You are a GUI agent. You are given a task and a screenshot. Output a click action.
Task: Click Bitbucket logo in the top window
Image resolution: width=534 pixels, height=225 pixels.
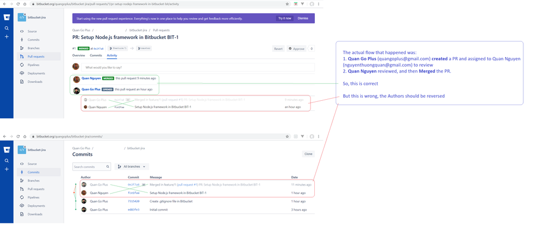point(6,18)
